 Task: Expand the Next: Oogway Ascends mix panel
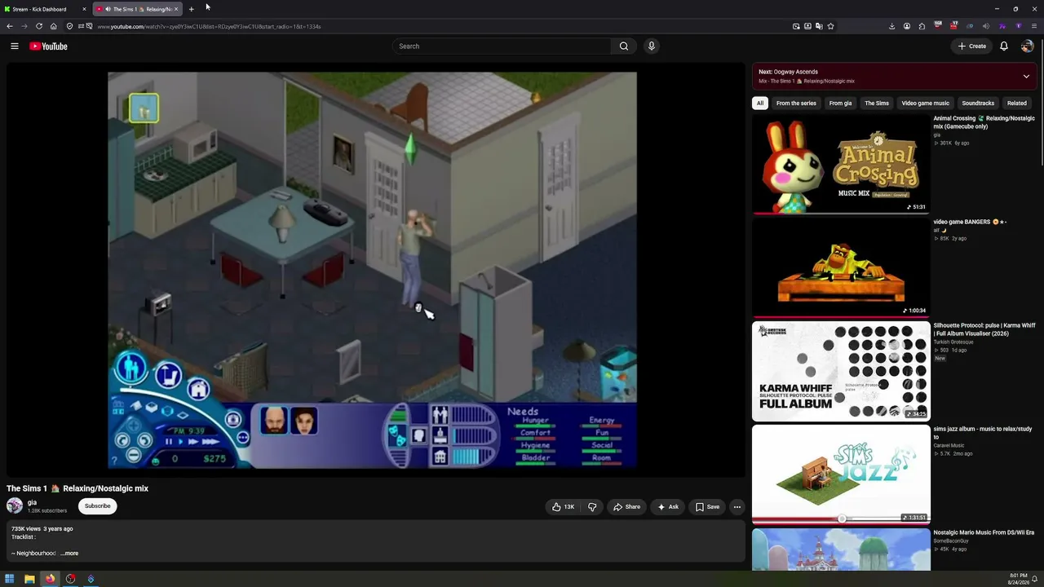1026,77
